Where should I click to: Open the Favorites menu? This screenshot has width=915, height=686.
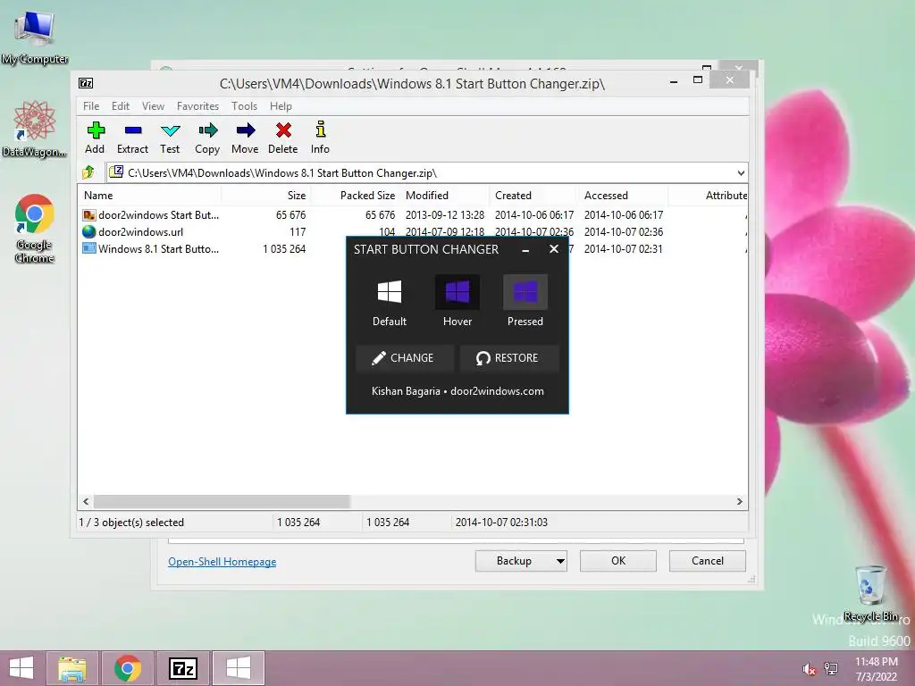[197, 106]
